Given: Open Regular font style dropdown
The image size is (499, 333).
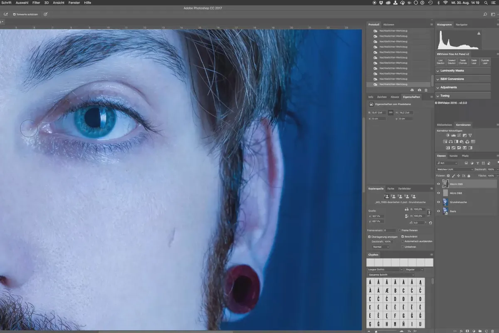Looking at the screenshot, I should 414,269.
